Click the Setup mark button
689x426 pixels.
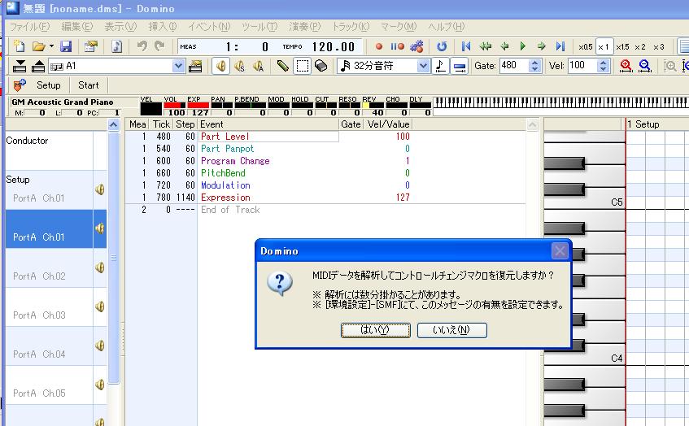coord(48,85)
